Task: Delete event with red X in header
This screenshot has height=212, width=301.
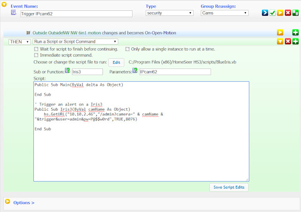Action: [x=288, y=13]
